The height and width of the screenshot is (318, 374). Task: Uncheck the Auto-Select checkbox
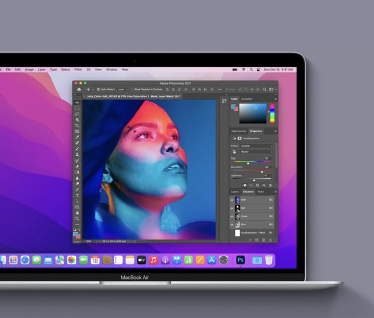[98, 89]
